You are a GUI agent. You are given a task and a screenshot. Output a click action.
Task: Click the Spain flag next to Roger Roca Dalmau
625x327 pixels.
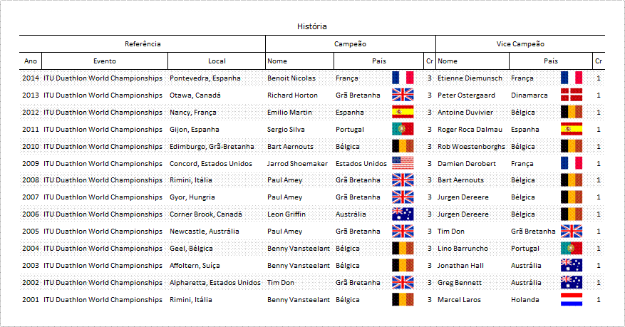(571, 129)
